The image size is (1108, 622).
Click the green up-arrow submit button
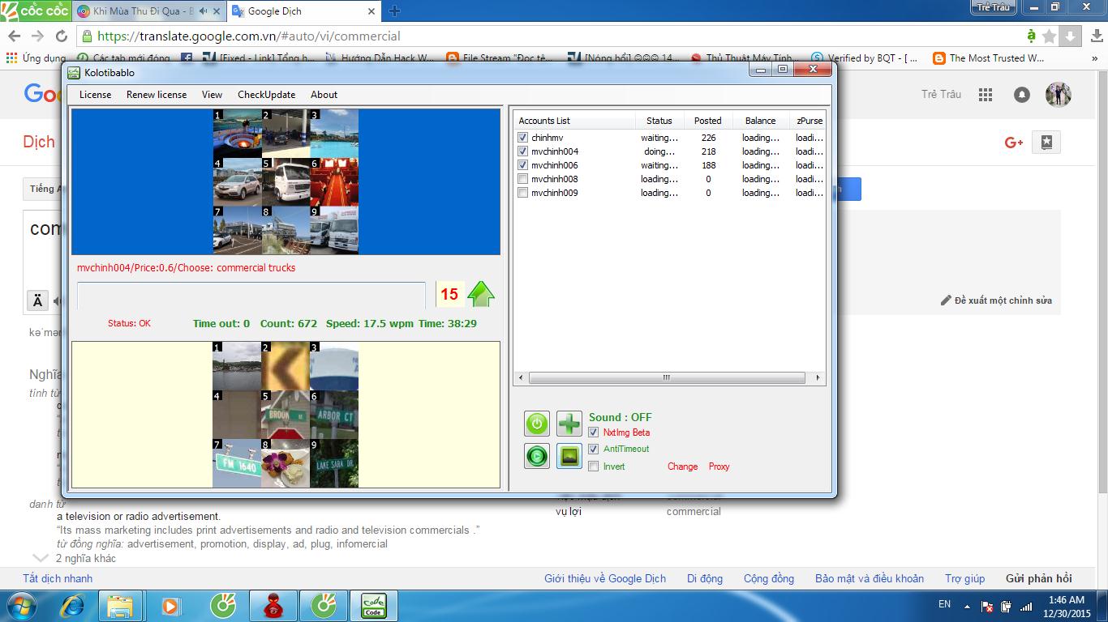point(481,294)
